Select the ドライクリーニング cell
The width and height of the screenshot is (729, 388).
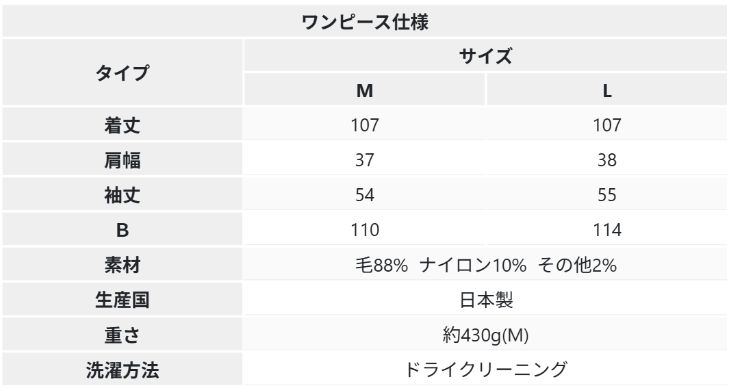click(x=486, y=370)
